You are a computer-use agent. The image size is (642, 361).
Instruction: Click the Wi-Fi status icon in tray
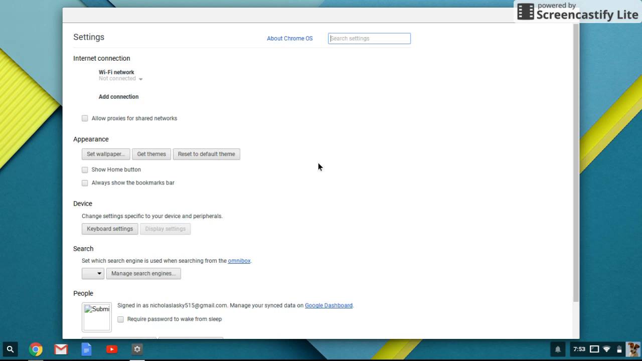tap(606, 349)
